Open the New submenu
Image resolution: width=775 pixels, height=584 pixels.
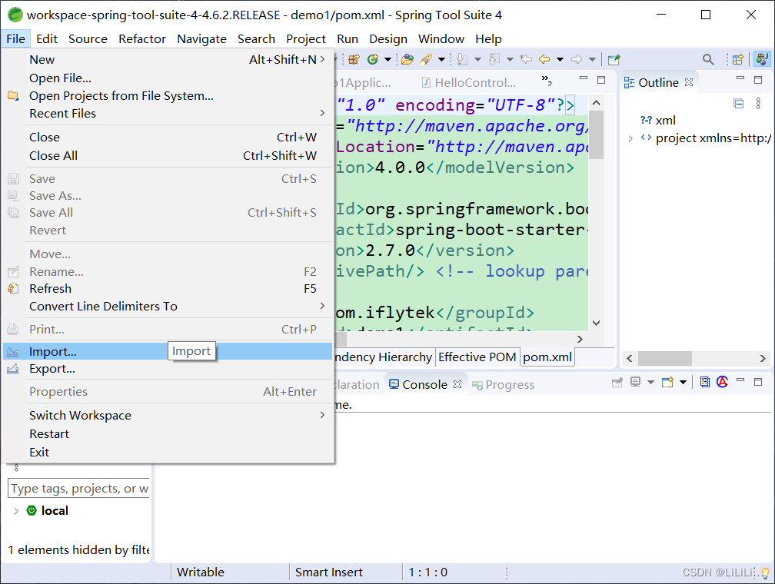tap(167, 60)
